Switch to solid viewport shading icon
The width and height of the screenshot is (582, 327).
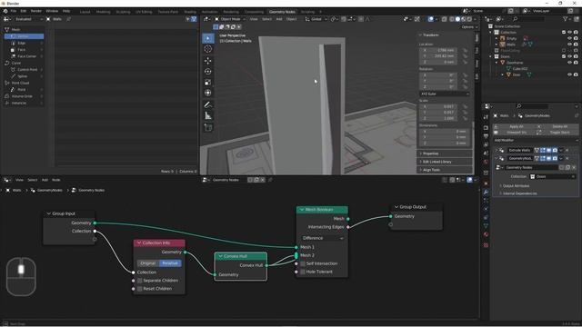click(x=457, y=19)
